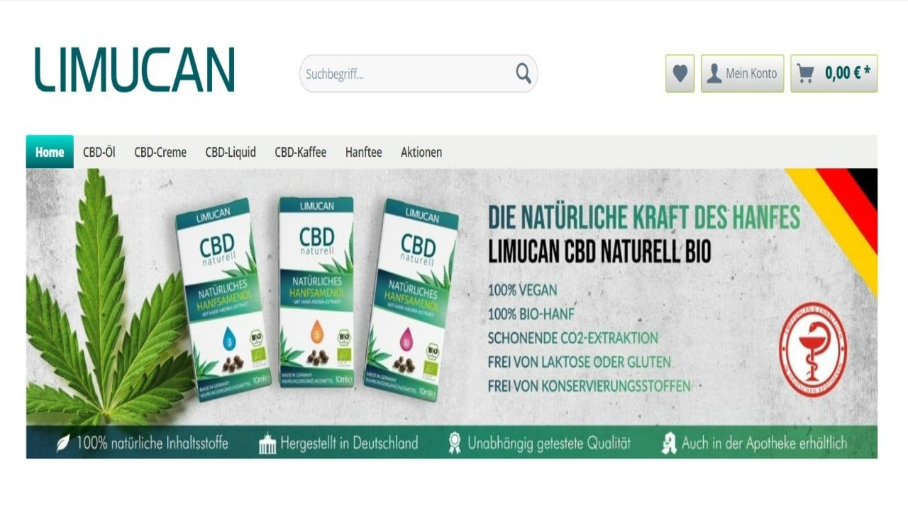Go to the CBD-Creme category
Image resolution: width=908 pixels, height=511 pixels.
pos(160,152)
